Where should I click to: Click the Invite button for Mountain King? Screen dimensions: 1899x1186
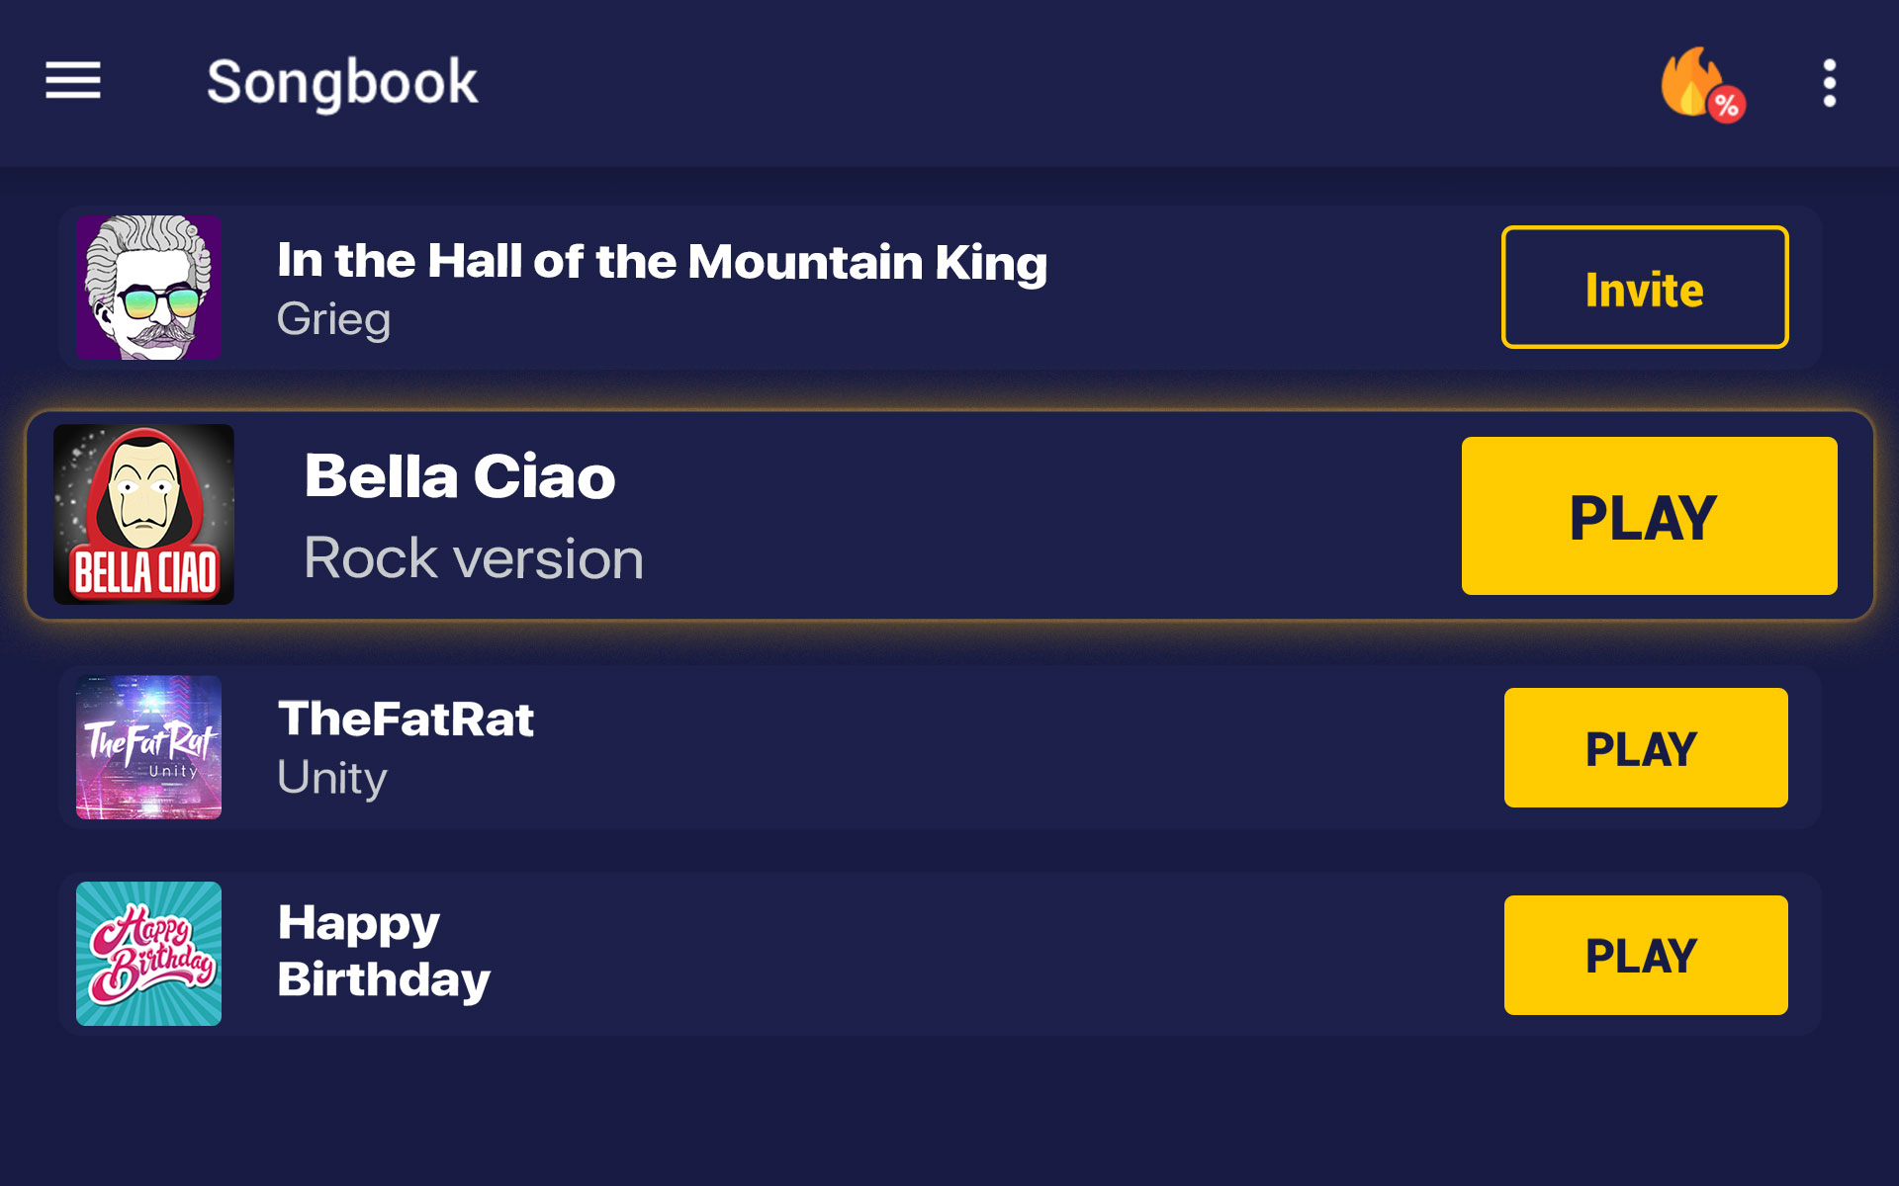click(1645, 288)
